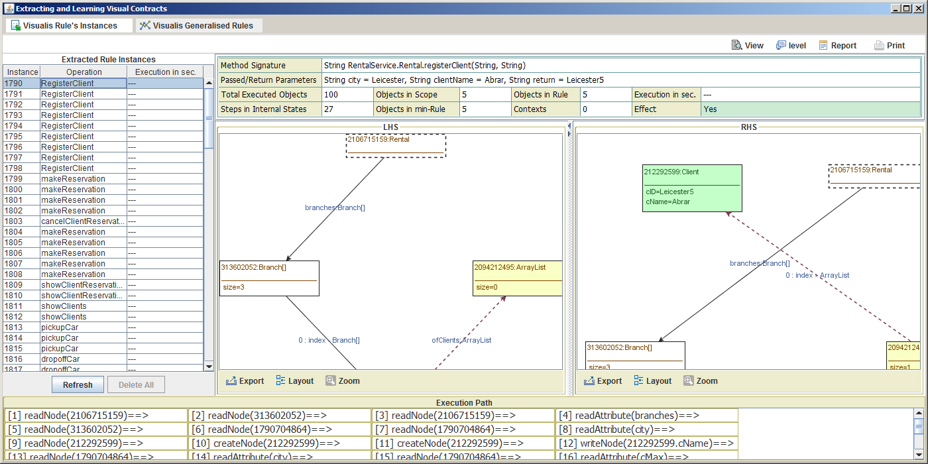Click execution step [1] readNode(2106715159)

pyautogui.click(x=96, y=416)
